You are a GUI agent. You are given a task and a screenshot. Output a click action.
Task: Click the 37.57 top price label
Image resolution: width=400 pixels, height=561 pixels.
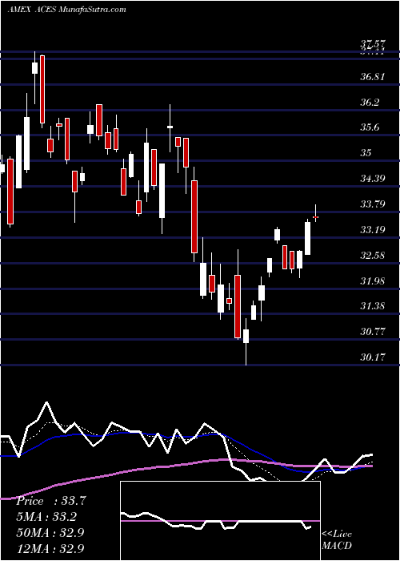[373, 44]
